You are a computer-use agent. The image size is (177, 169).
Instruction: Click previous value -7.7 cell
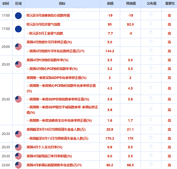[x=110, y=33]
